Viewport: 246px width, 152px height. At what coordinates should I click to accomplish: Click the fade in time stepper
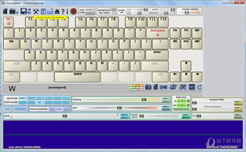(188, 101)
